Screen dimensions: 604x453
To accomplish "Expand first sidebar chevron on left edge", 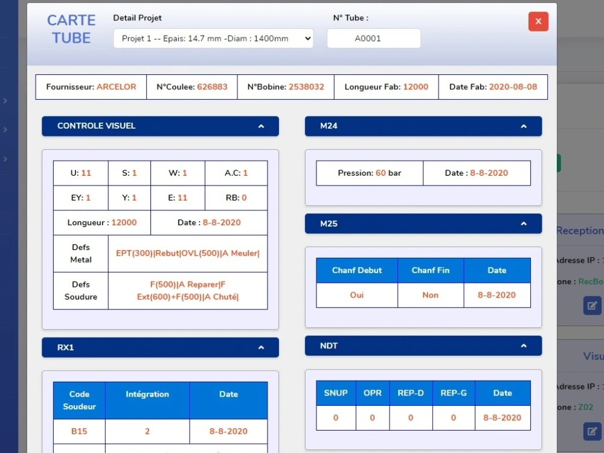I will tap(5, 100).
